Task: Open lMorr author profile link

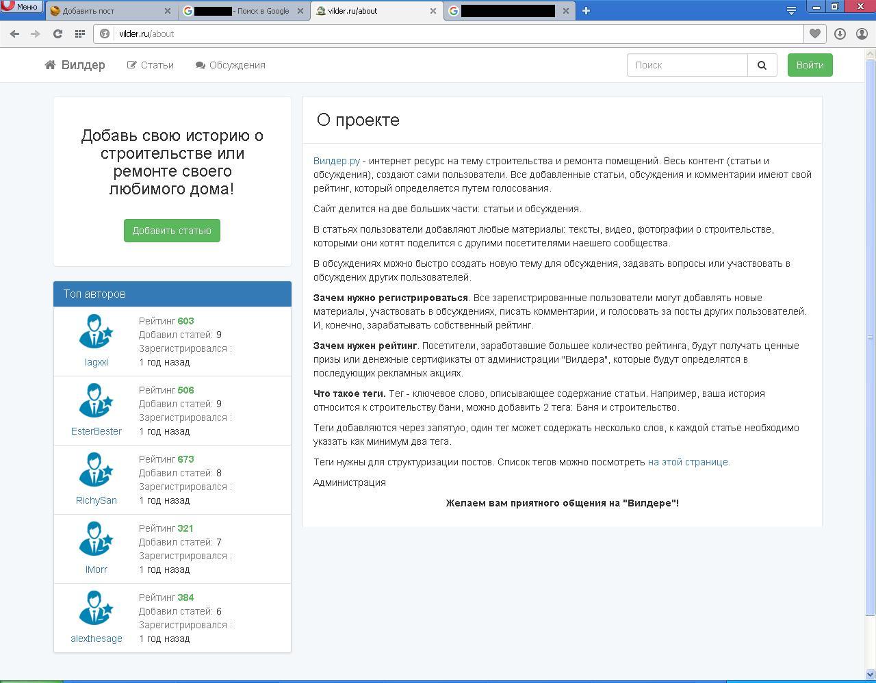Action: (96, 569)
